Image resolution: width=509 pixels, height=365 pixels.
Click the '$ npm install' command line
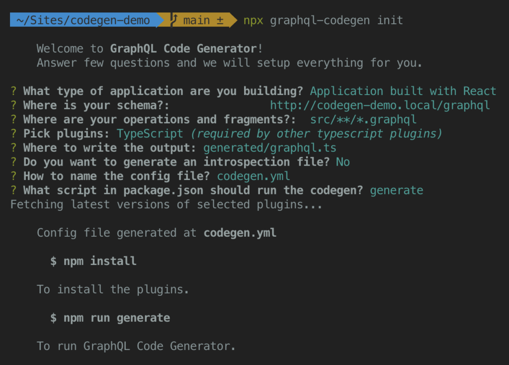93,261
